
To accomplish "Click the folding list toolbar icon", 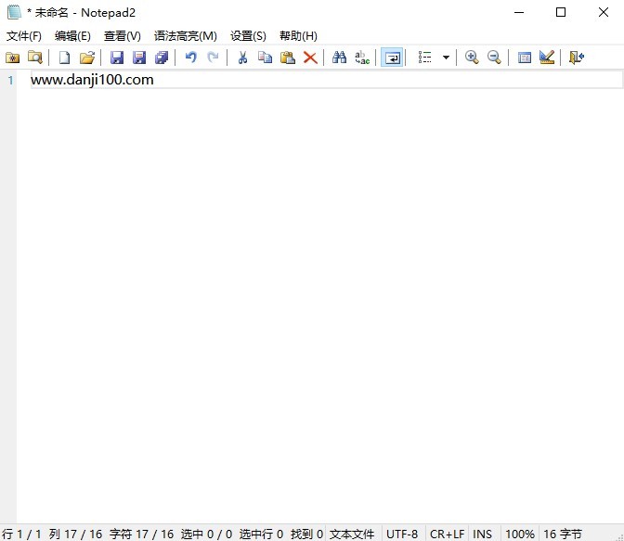I will (424, 58).
